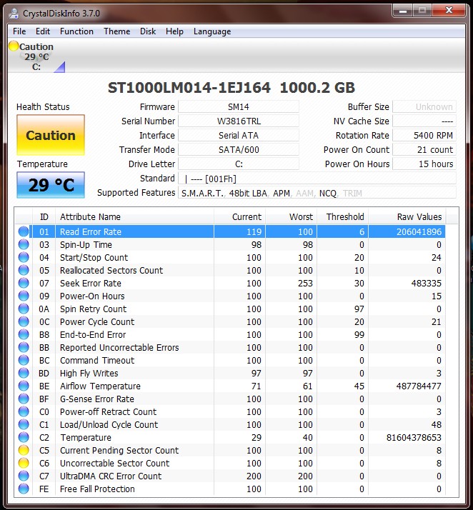Click the Threshold column header
Viewport: 473px width, 510px height.
click(342, 216)
